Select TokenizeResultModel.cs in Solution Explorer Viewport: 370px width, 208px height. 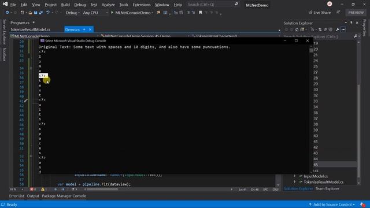coord(324,182)
